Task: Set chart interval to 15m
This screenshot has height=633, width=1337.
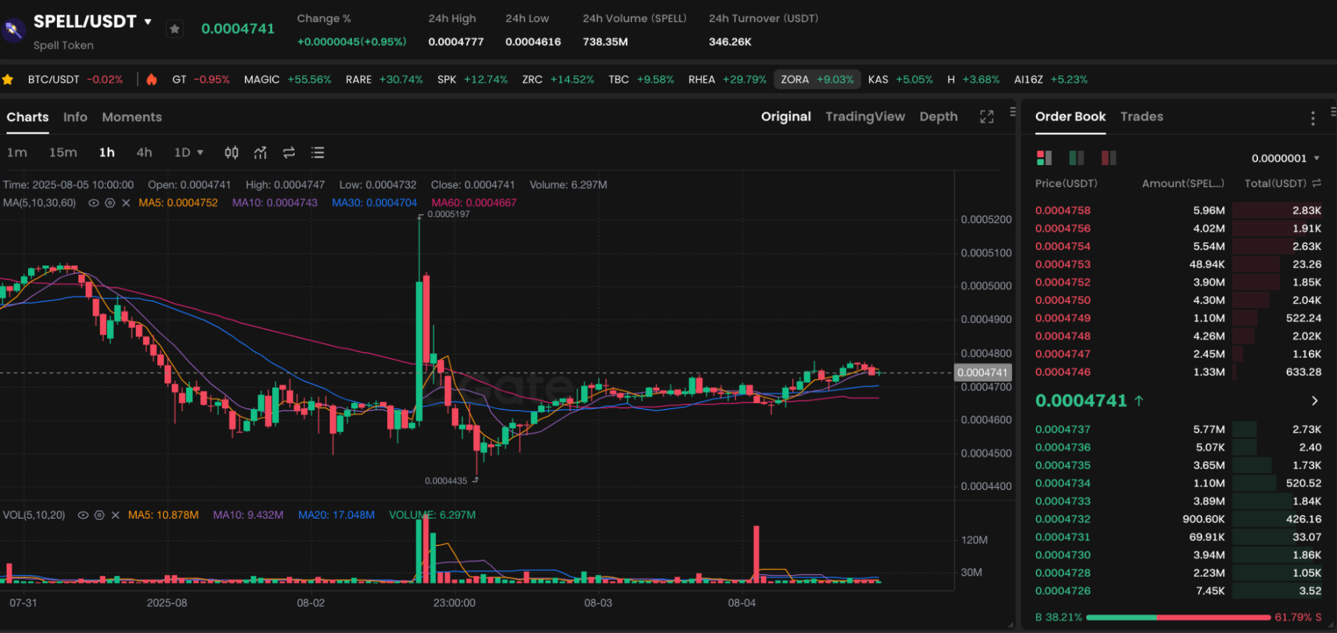Action: [x=63, y=152]
